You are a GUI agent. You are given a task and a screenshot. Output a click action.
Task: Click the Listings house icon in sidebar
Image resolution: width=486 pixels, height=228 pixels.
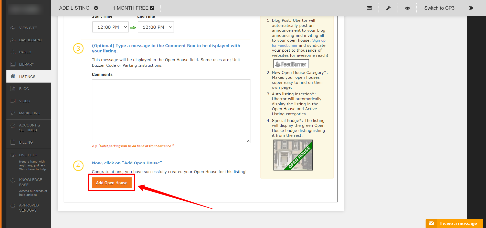coord(13,76)
